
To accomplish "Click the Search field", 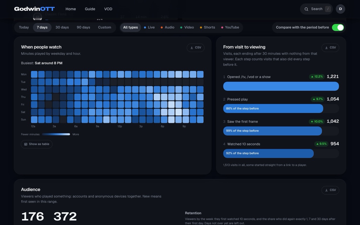I will pyautogui.click(x=316, y=9).
